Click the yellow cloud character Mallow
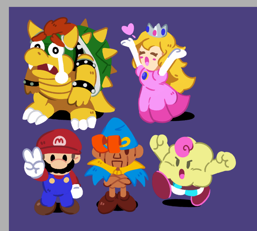This screenshot has height=231, width=257. [193, 170]
